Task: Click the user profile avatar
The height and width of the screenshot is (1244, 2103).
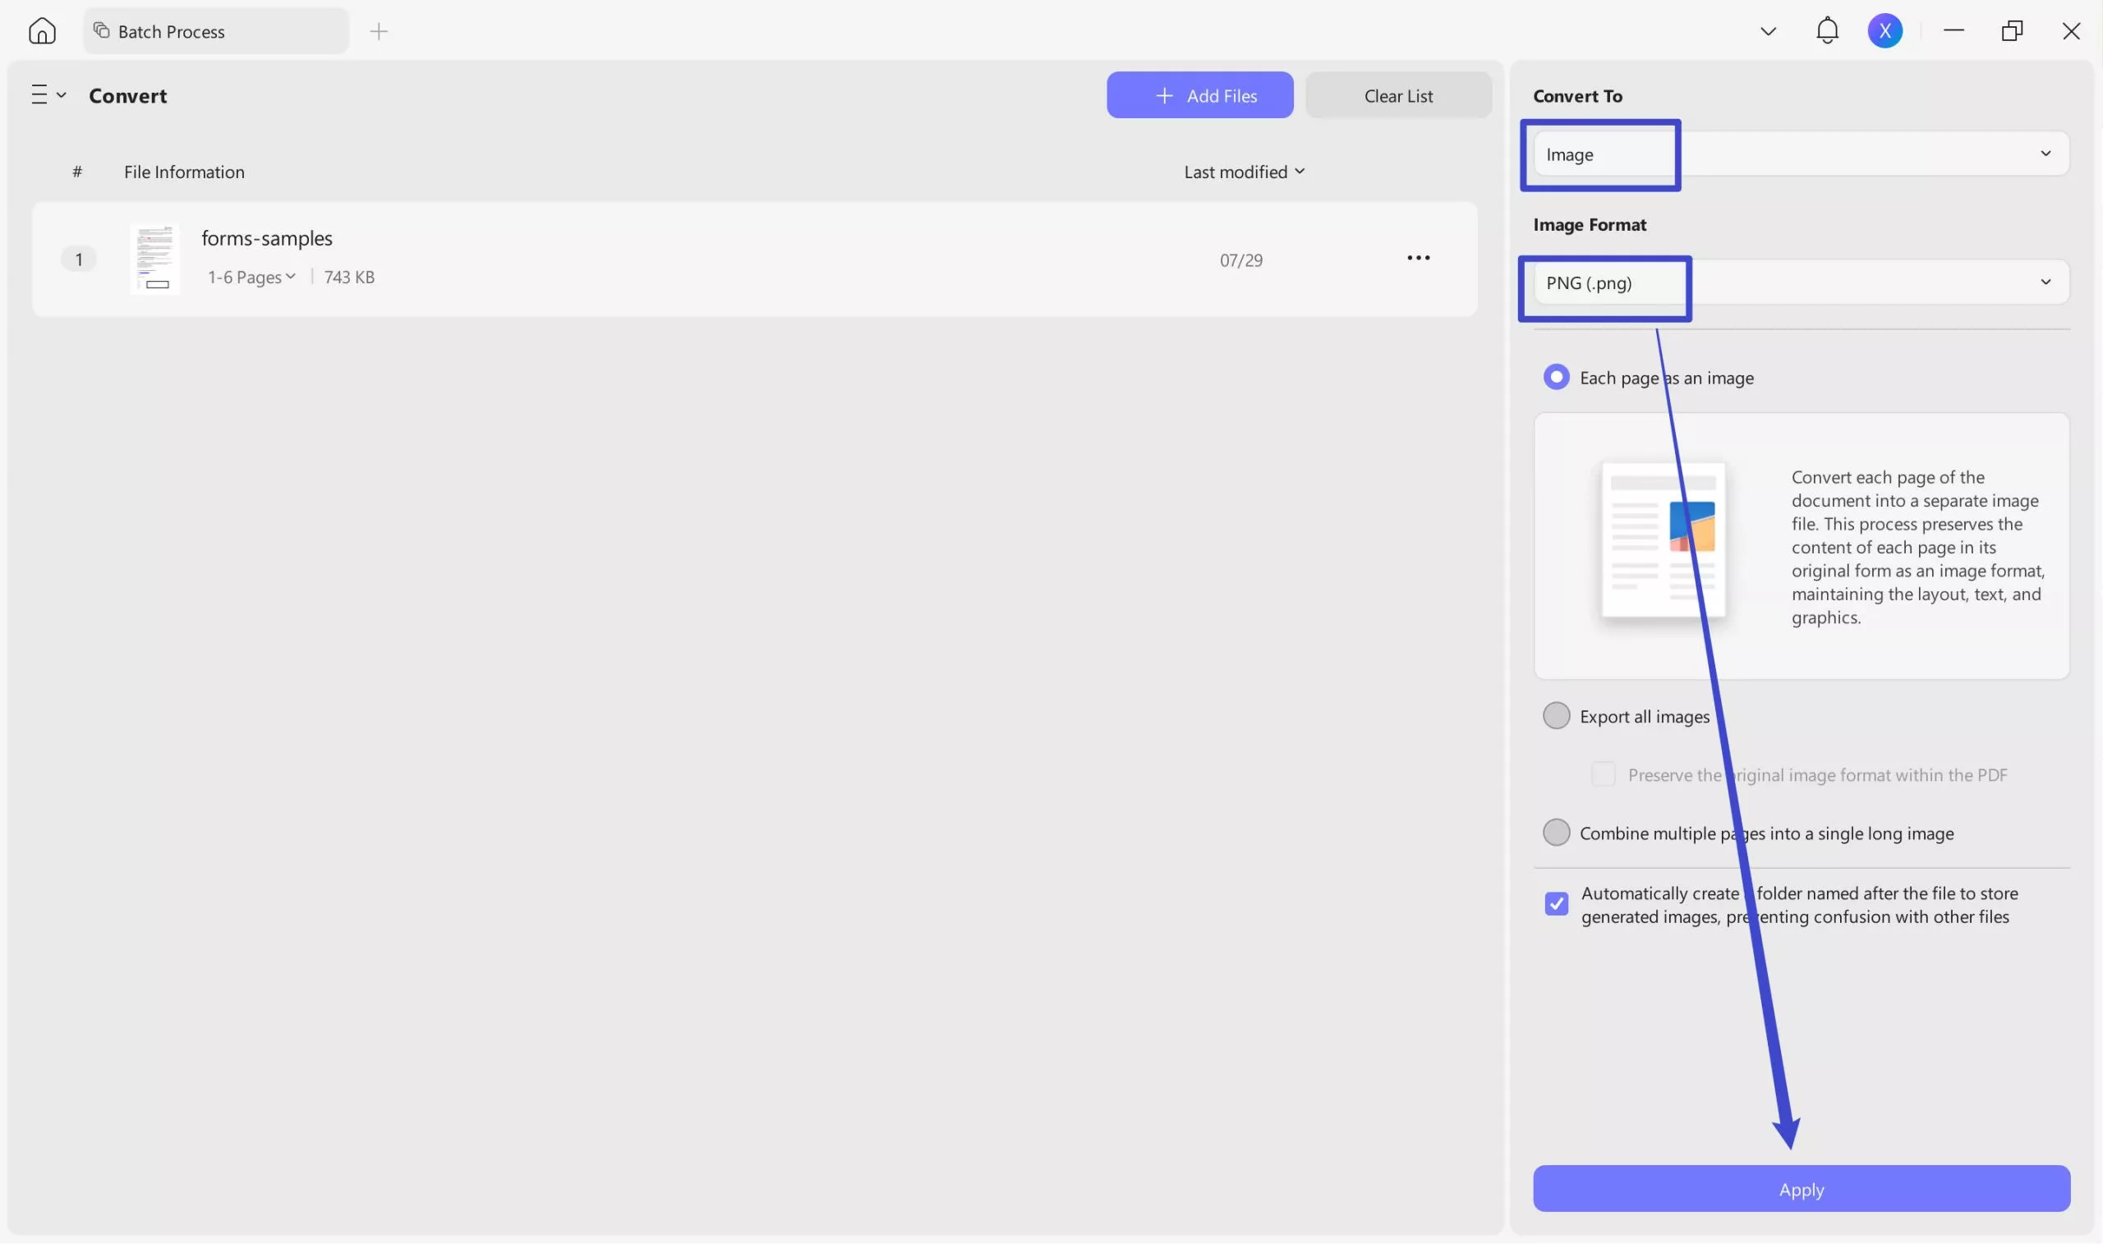Action: point(1885,30)
